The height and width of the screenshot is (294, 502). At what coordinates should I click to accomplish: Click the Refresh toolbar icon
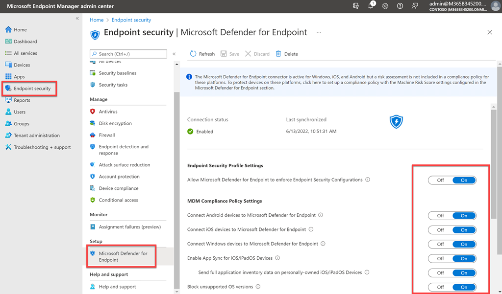coord(193,54)
